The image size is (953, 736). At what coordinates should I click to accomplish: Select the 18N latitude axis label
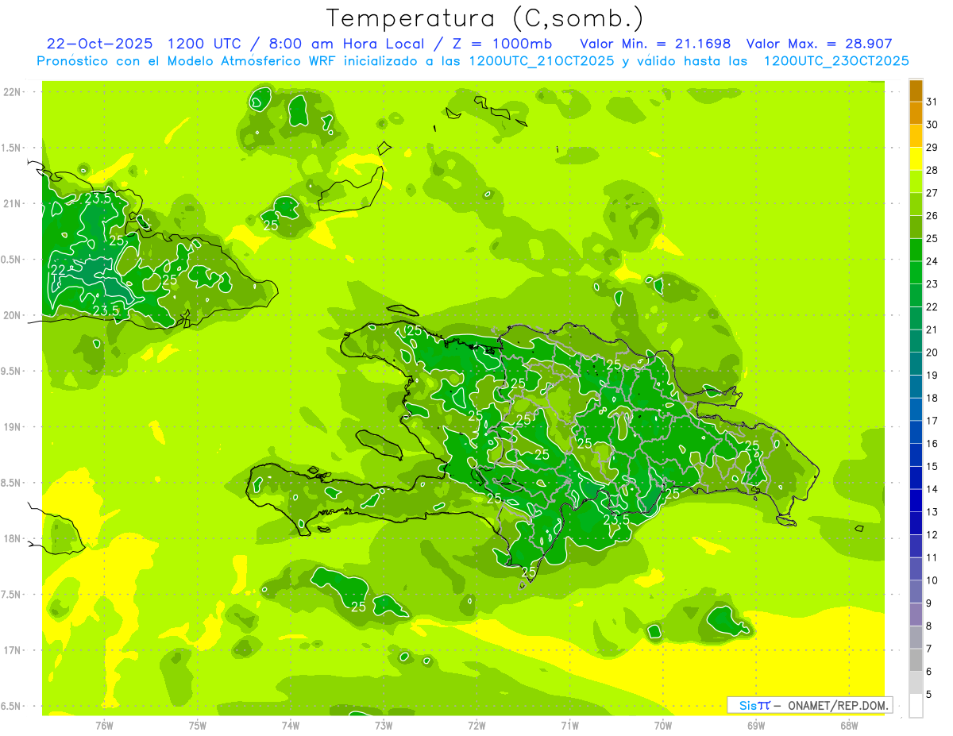coord(12,538)
